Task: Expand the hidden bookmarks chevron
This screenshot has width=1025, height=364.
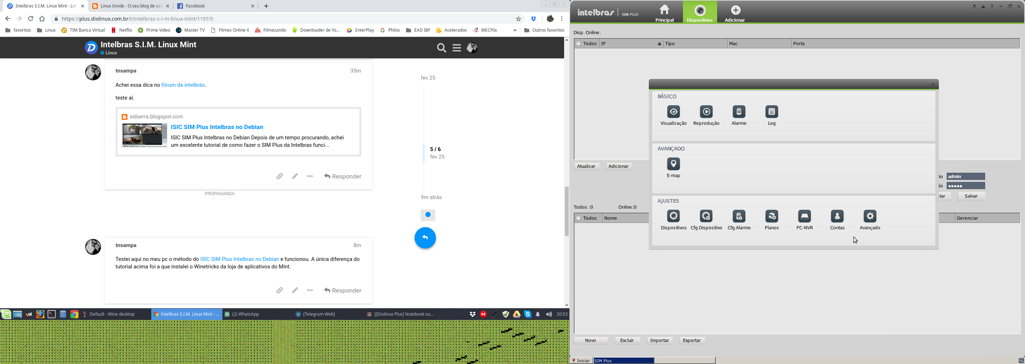Action: coord(515,30)
